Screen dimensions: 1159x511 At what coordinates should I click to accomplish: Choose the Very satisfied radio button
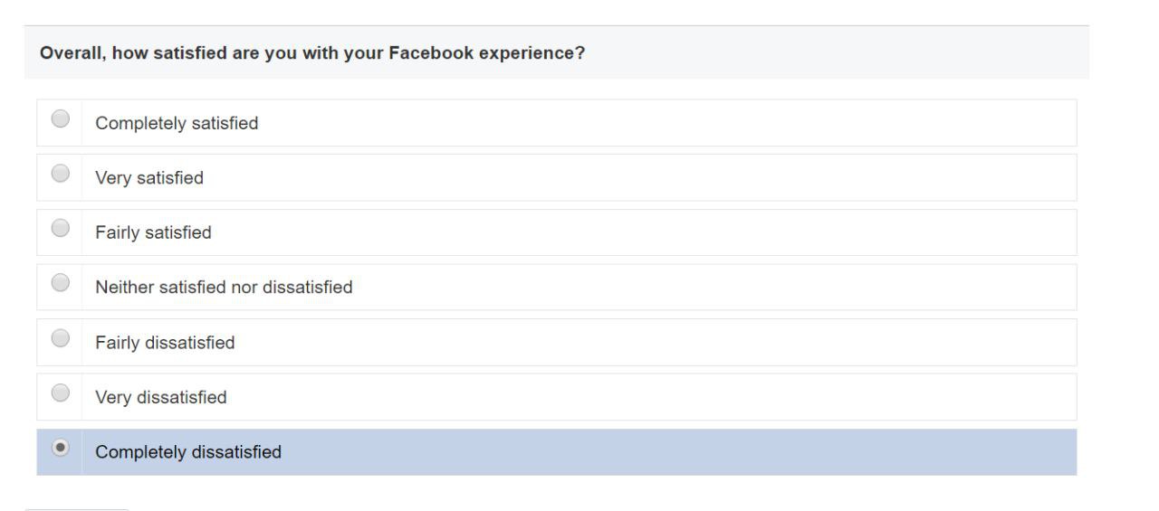[61, 175]
